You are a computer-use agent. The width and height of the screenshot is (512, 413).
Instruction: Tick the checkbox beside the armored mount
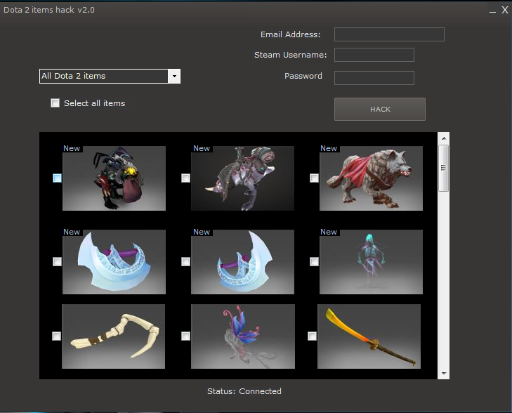185,178
